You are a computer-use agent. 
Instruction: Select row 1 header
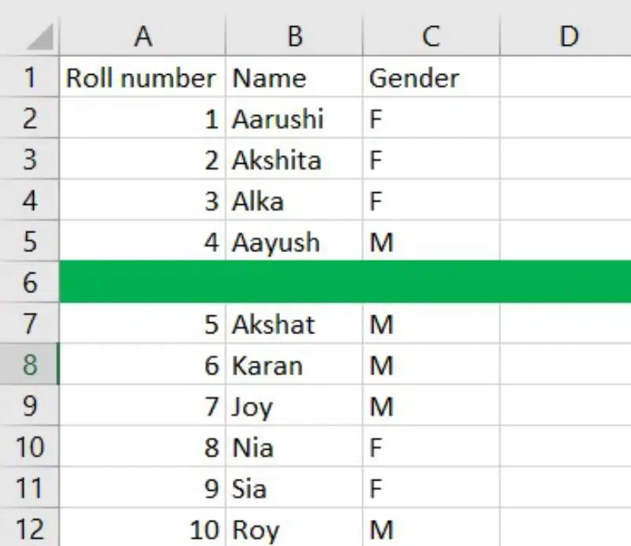coord(30,78)
